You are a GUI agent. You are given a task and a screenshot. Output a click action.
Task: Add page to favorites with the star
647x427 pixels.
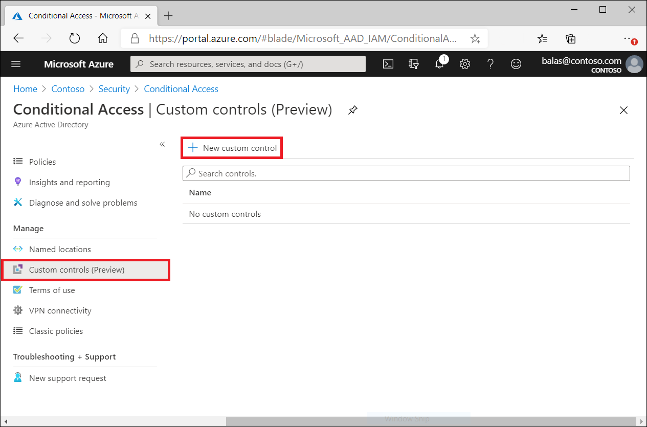(475, 38)
